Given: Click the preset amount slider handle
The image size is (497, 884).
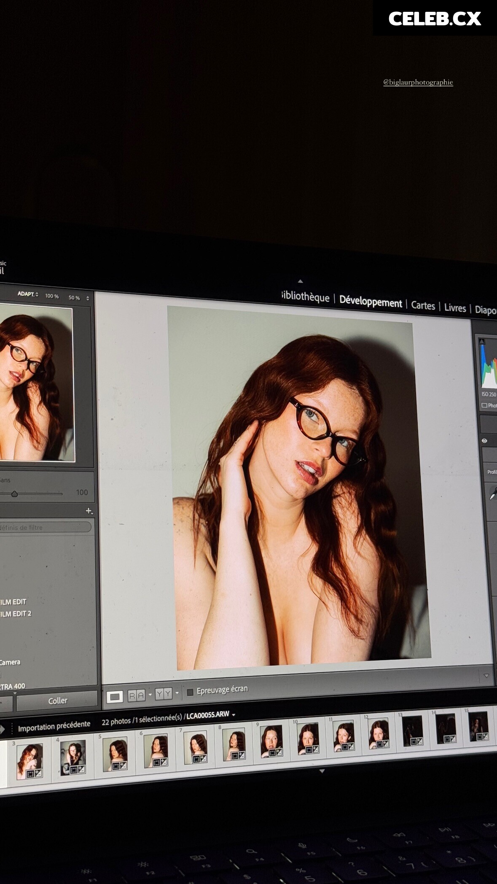Looking at the screenshot, I should click(14, 494).
